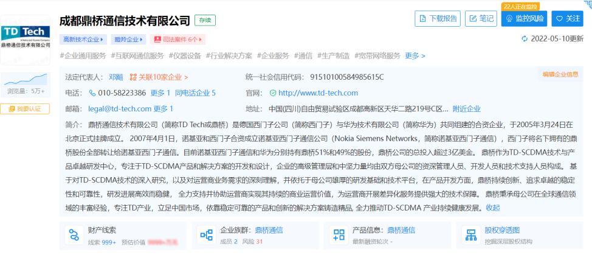This screenshot has height=255, width=592.
Task: Expand more tags with 更多 >
Action: point(415,56)
